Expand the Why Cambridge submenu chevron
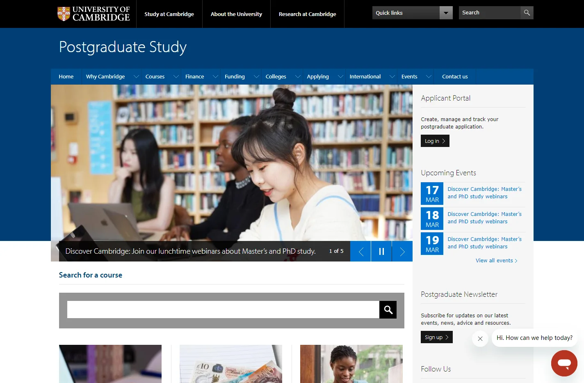The height and width of the screenshot is (383, 584). (x=136, y=76)
